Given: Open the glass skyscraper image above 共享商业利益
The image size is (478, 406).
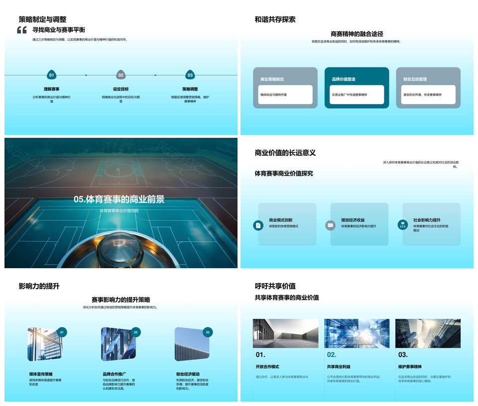Looking at the screenshot, I should click(357, 333).
